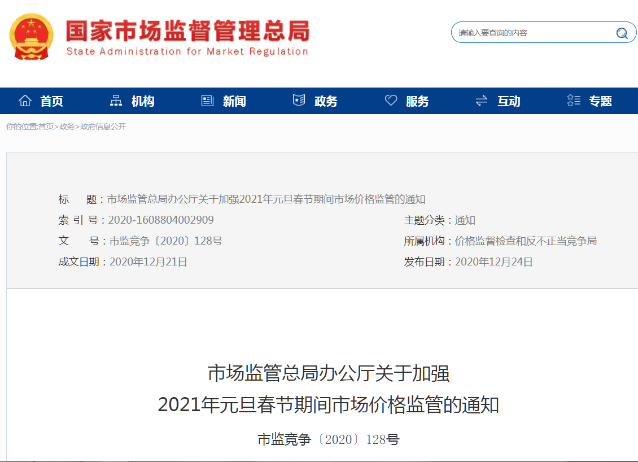Click the shield icon beside 政务
The image size is (638, 462).
299,100
